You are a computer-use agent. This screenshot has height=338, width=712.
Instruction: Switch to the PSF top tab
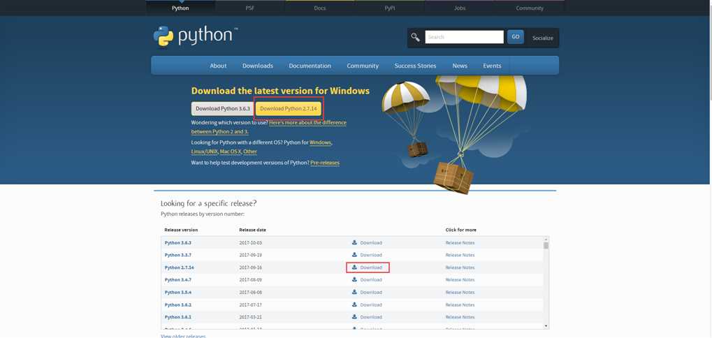click(250, 8)
